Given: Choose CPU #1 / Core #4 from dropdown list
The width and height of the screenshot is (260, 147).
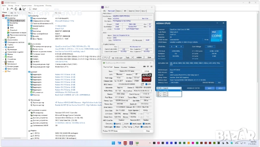Looking at the screenshot, I should pos(169,96).
